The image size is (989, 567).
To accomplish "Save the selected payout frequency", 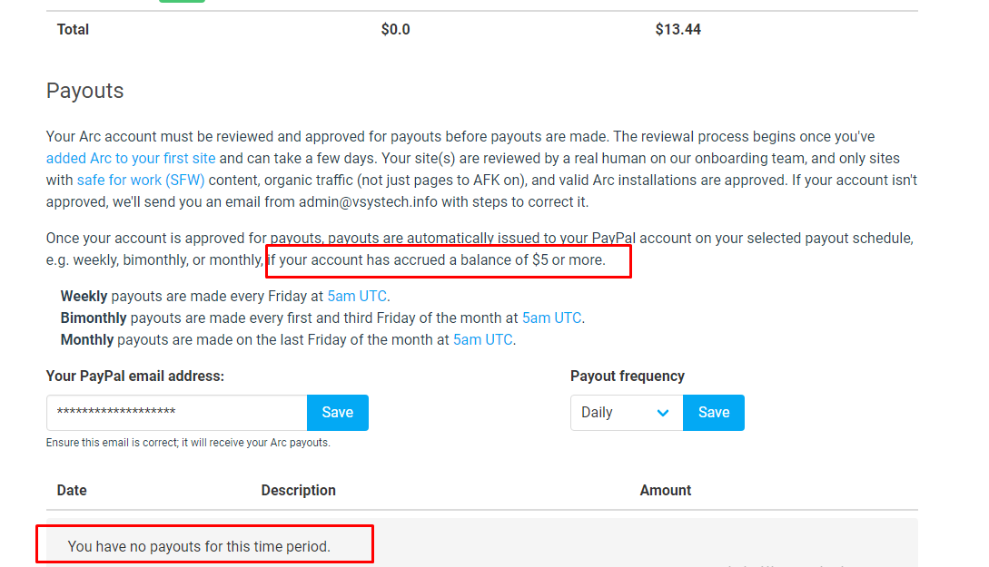I will tap(713, 413).
